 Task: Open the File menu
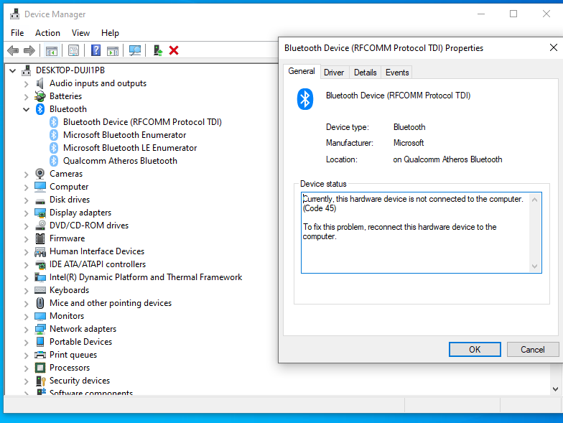coord(17,33)
